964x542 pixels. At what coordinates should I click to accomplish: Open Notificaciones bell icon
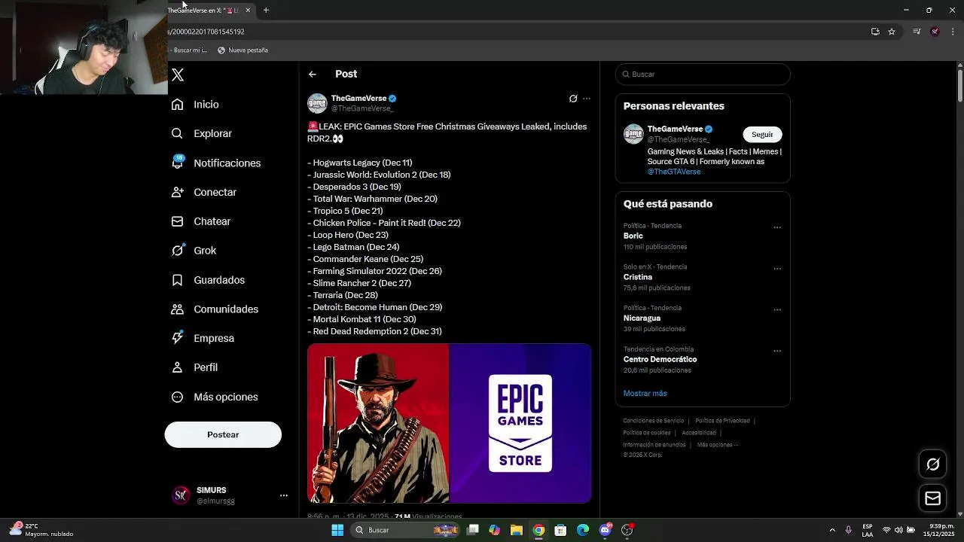[x=177, y=163]
